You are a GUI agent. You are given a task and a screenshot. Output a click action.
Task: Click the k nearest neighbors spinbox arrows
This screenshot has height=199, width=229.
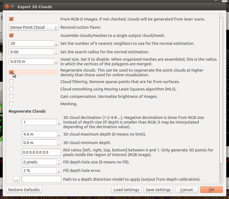pyautogui.click(x=56, y=43)
